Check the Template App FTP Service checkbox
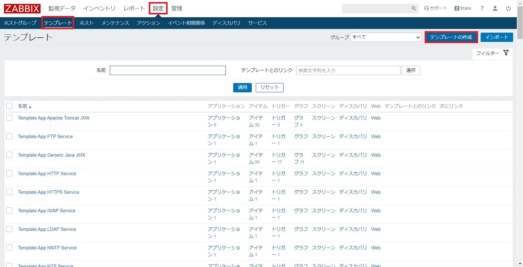 9,136
